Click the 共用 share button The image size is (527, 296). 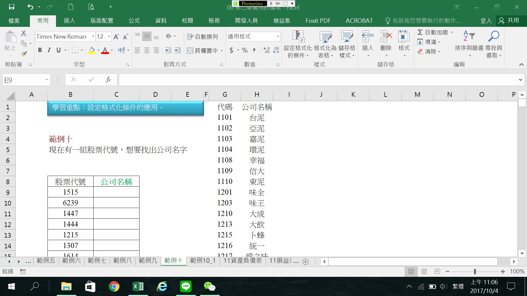click(509, 21)
